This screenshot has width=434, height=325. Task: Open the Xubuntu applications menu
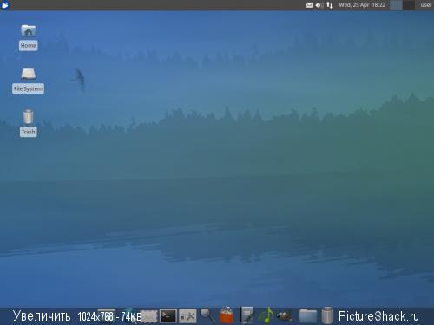pyautogui.click(x=5, y=5)
